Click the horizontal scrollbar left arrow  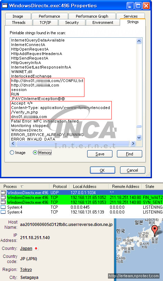tap(13, 144)
